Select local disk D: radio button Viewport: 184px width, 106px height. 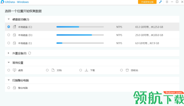[9, 35]
